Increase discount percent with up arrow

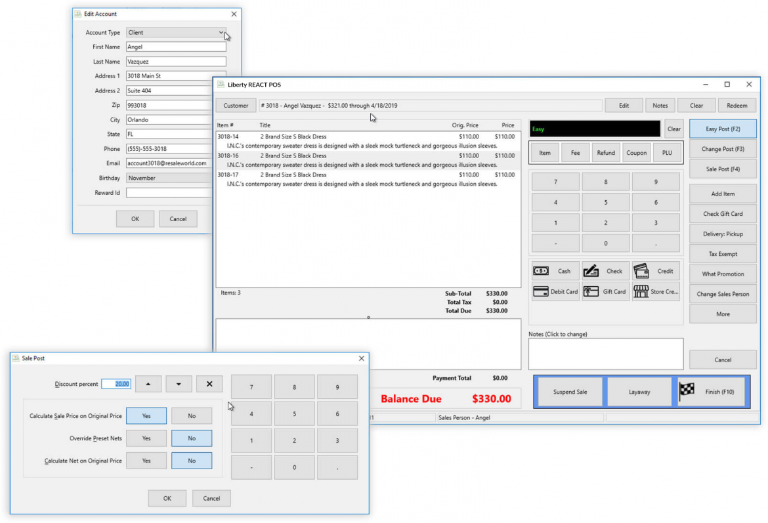click(x=148, y=384)
